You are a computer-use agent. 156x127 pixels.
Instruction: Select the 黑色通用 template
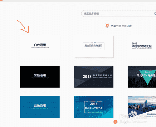40,77
